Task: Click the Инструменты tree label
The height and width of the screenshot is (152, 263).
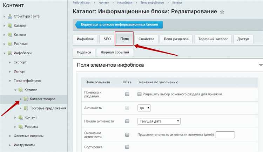Action: pos(24,145)
